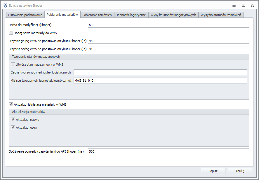Click the Aktualizacja materiałów group header

(x=129, y=112)
